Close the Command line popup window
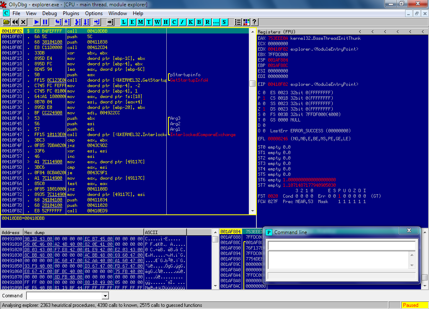The height and width of the screenshot is (309, 429). (409, 231)
